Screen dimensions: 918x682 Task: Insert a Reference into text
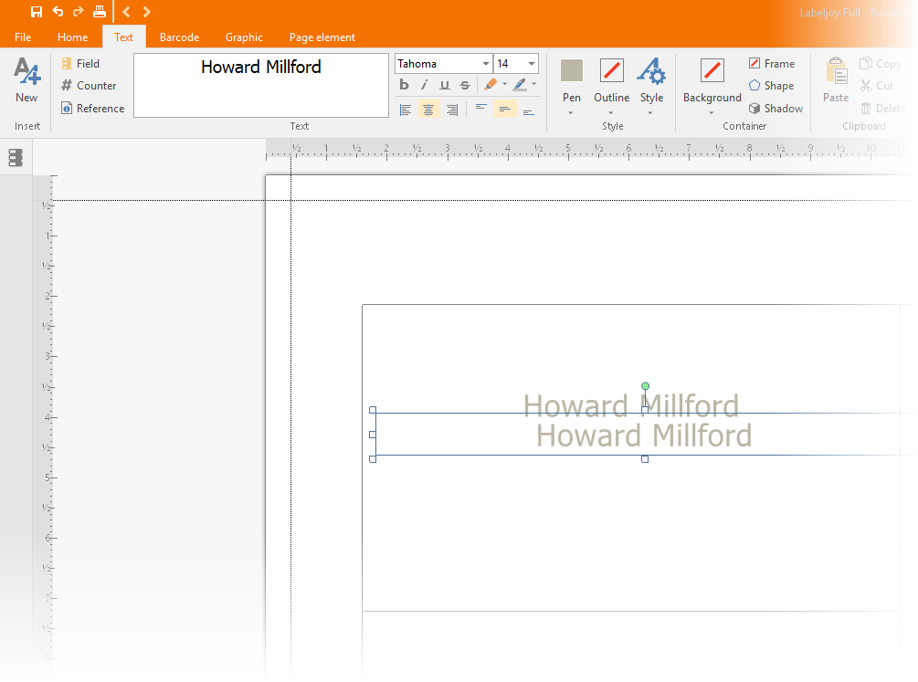click(93, 109)
